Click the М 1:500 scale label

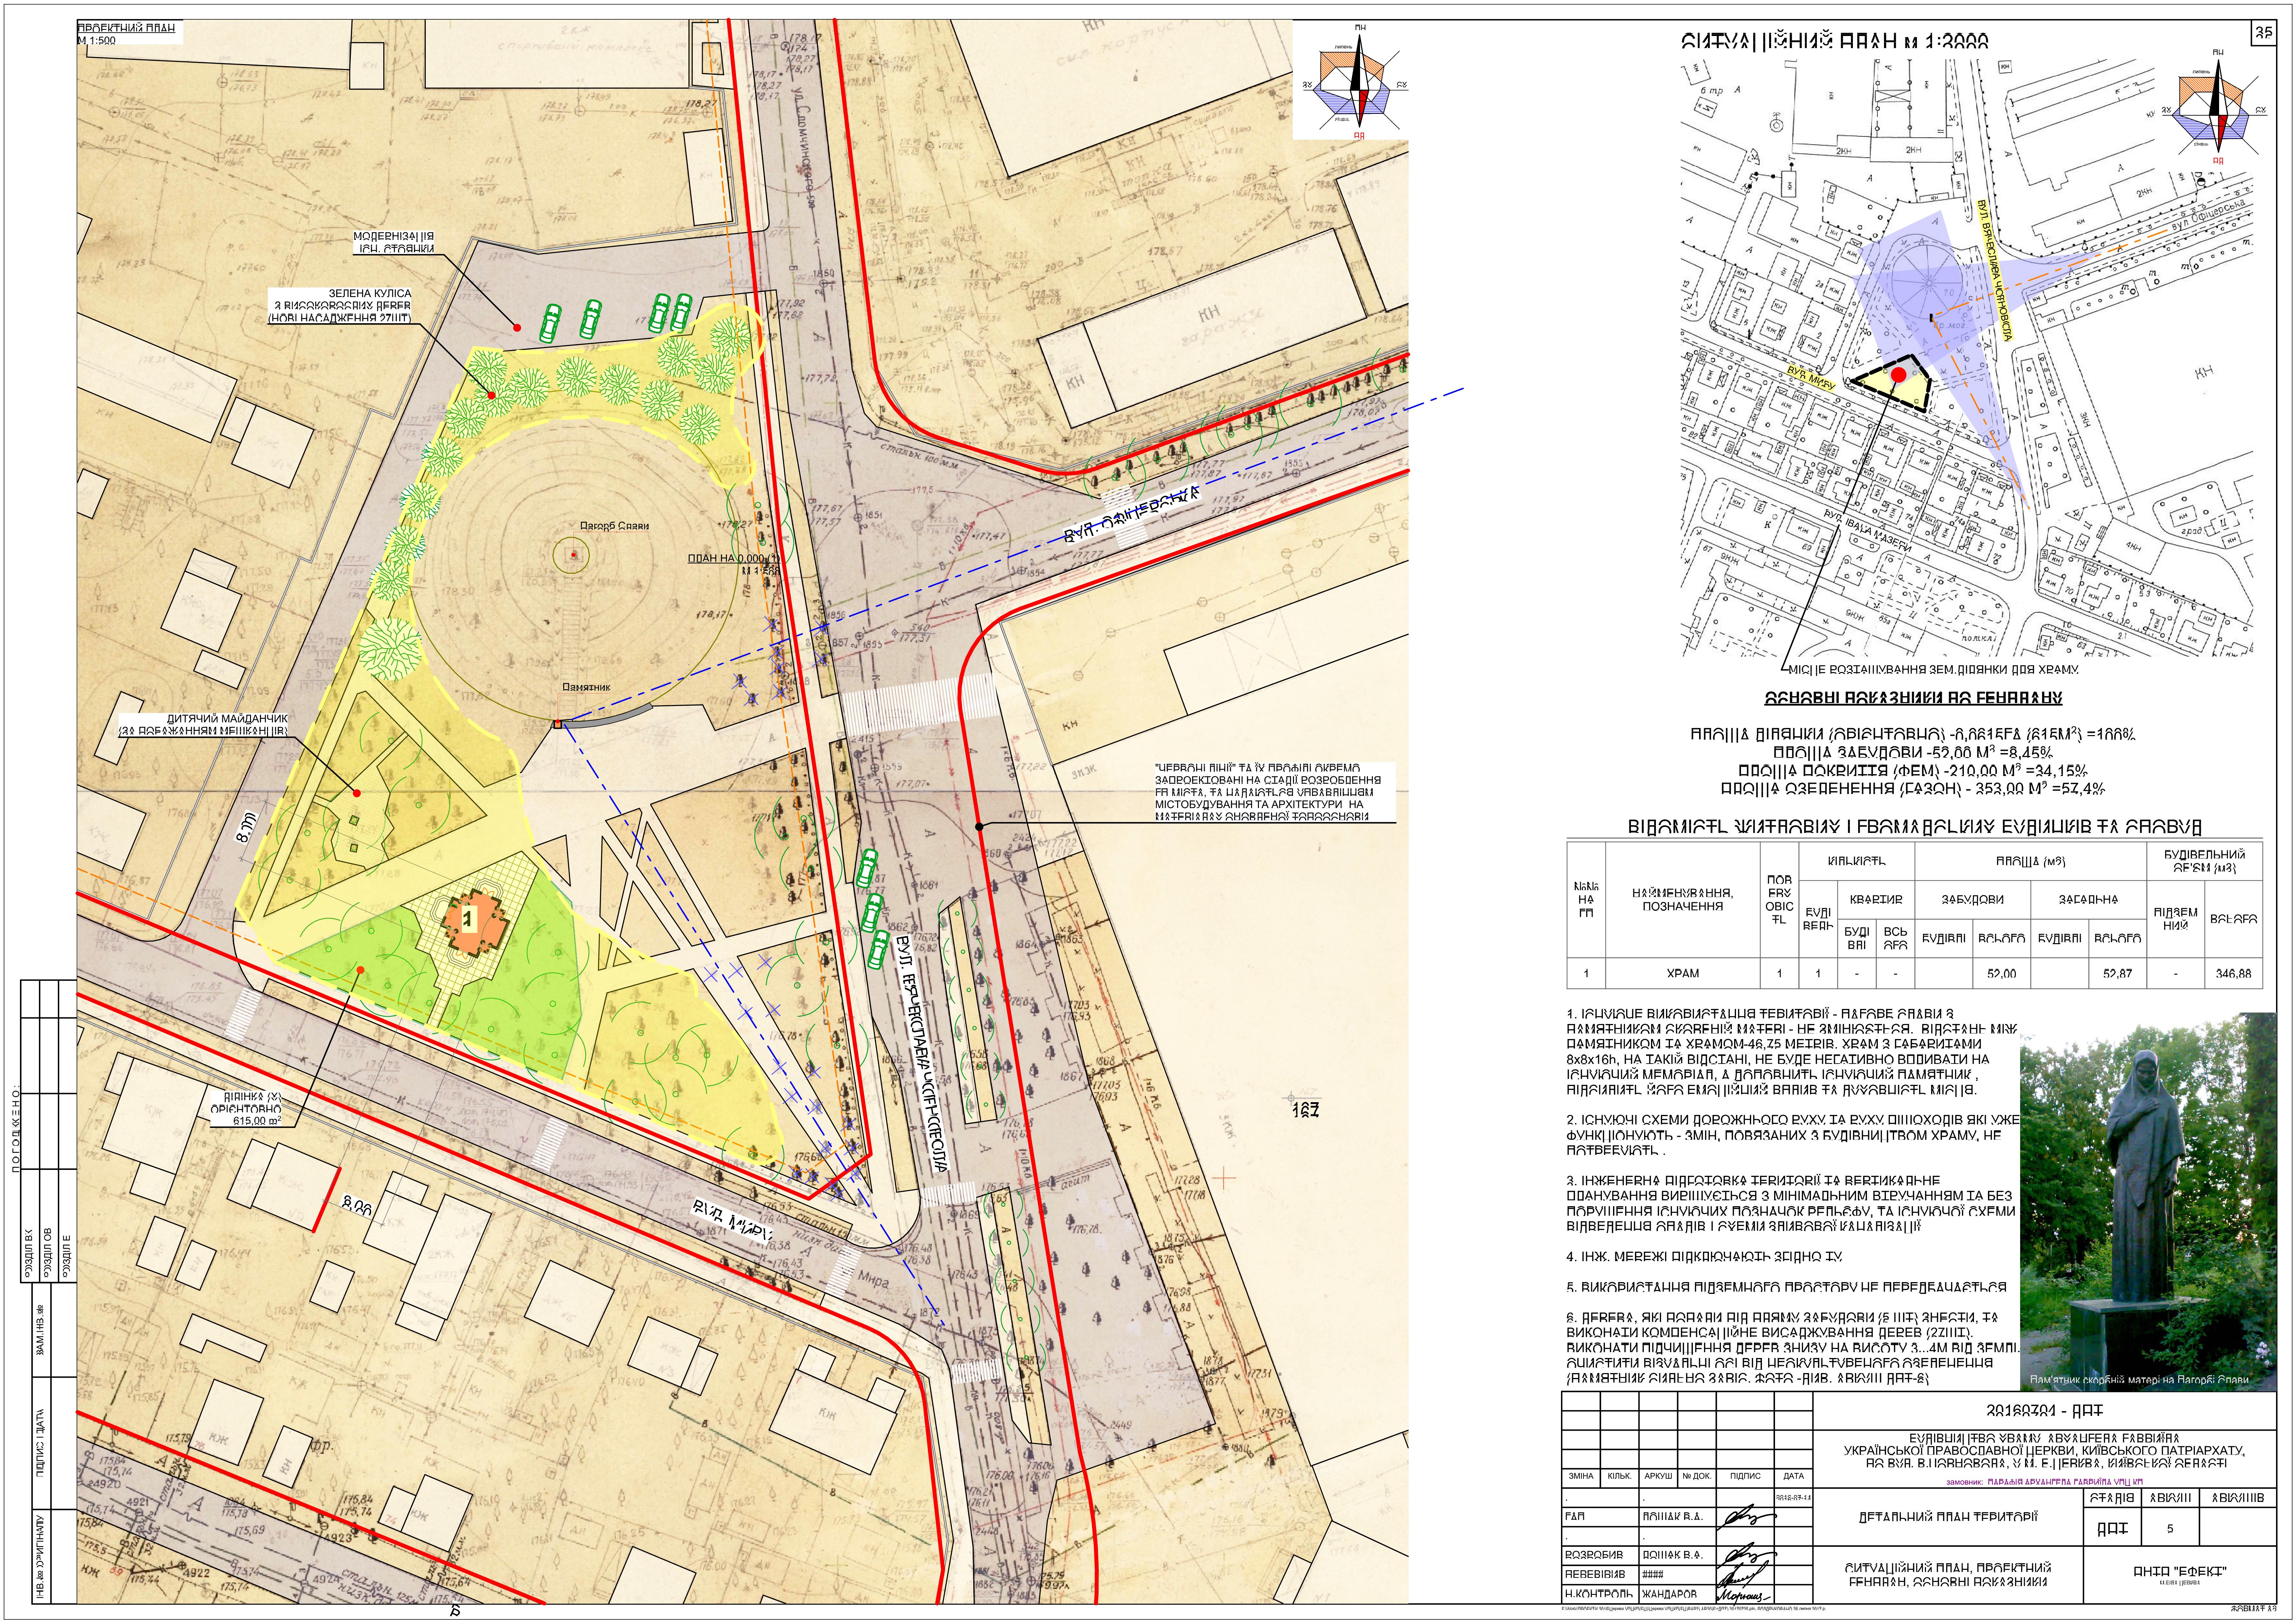pyautogui.click(x=97, y=41)
